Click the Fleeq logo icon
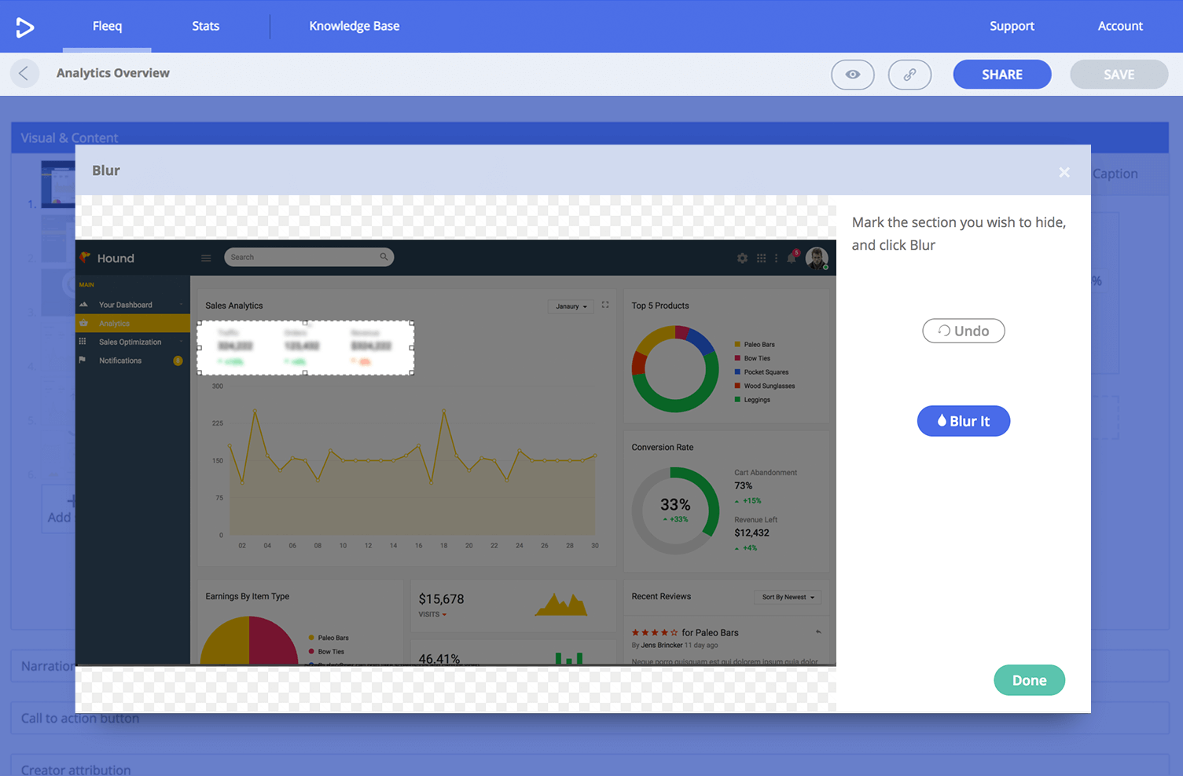Image resolution: width=1183 pixels, height=776 pixels. pos(25,27)
